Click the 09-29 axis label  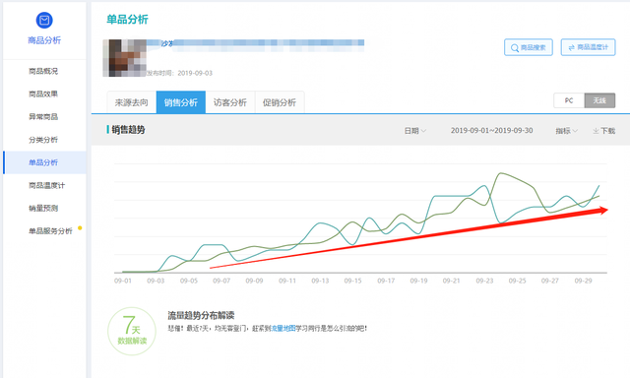point(583,281)
